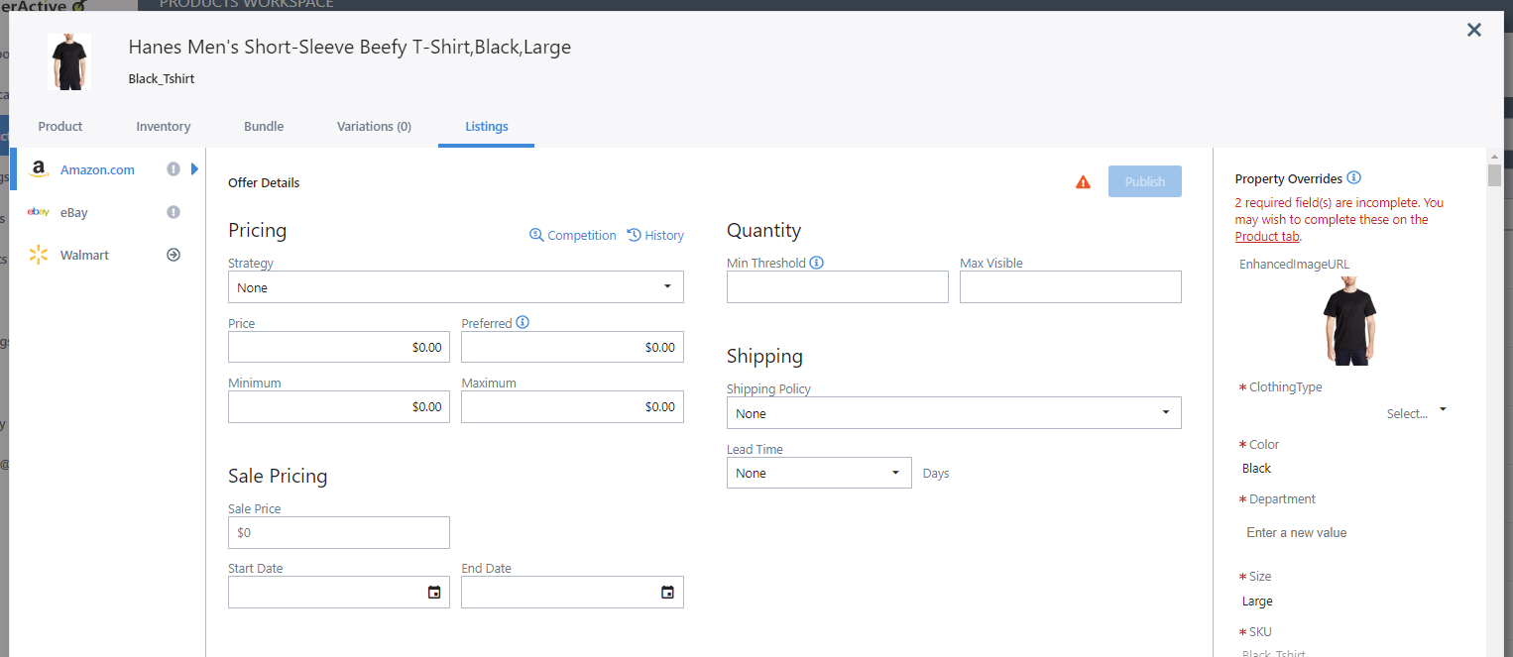
Task: Switch to the Product tab
Action: [60, 126]
